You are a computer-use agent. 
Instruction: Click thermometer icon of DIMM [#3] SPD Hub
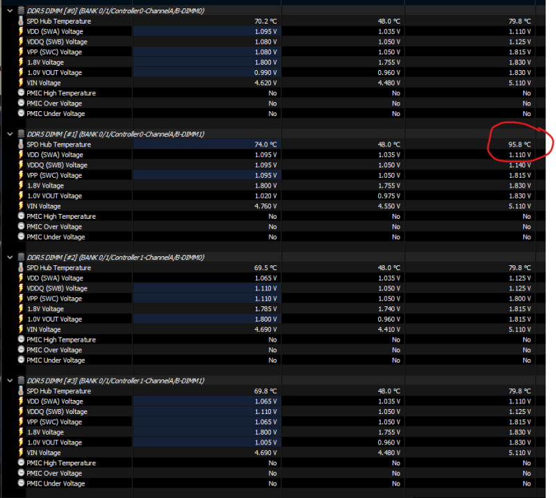(x=21, y=391)
